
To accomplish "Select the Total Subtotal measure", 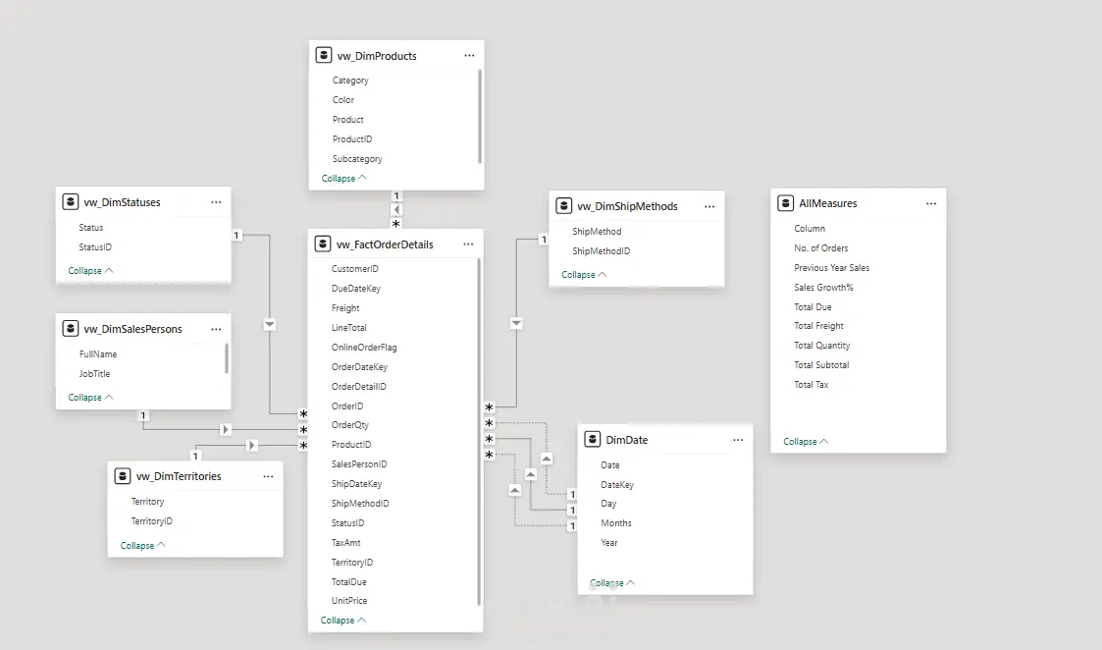I will 821,365.
